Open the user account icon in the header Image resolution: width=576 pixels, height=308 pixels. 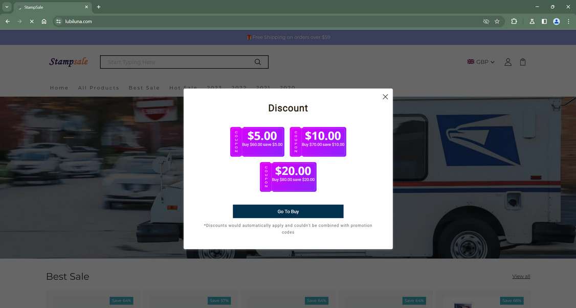[x=508, y=61]
